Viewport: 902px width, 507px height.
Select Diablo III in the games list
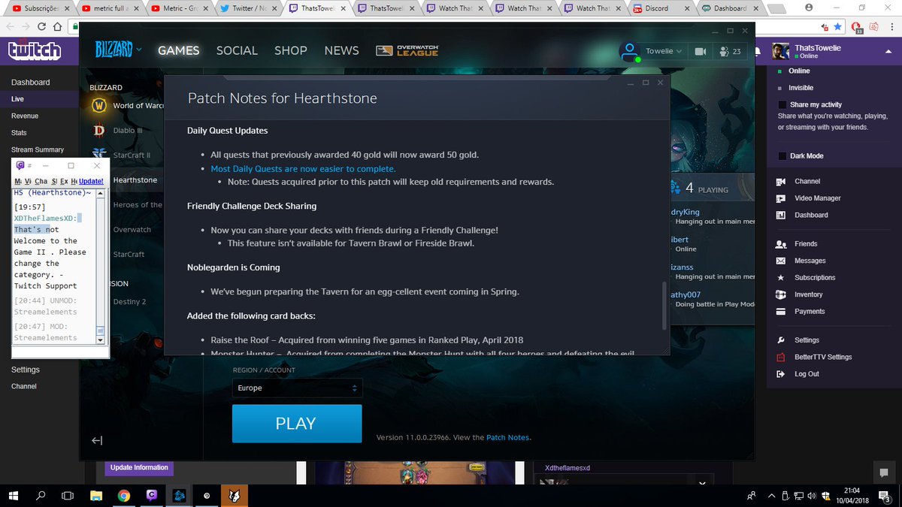point(119,130)
